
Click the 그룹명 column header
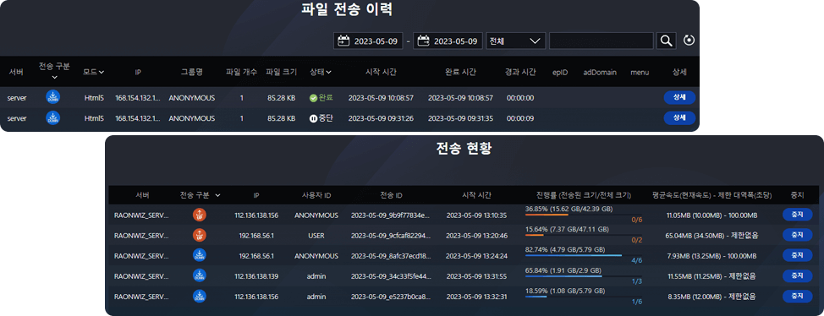tap(191, 73)
